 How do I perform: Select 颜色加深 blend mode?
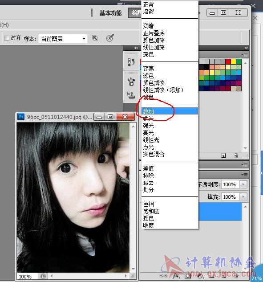tap(170, 40)
